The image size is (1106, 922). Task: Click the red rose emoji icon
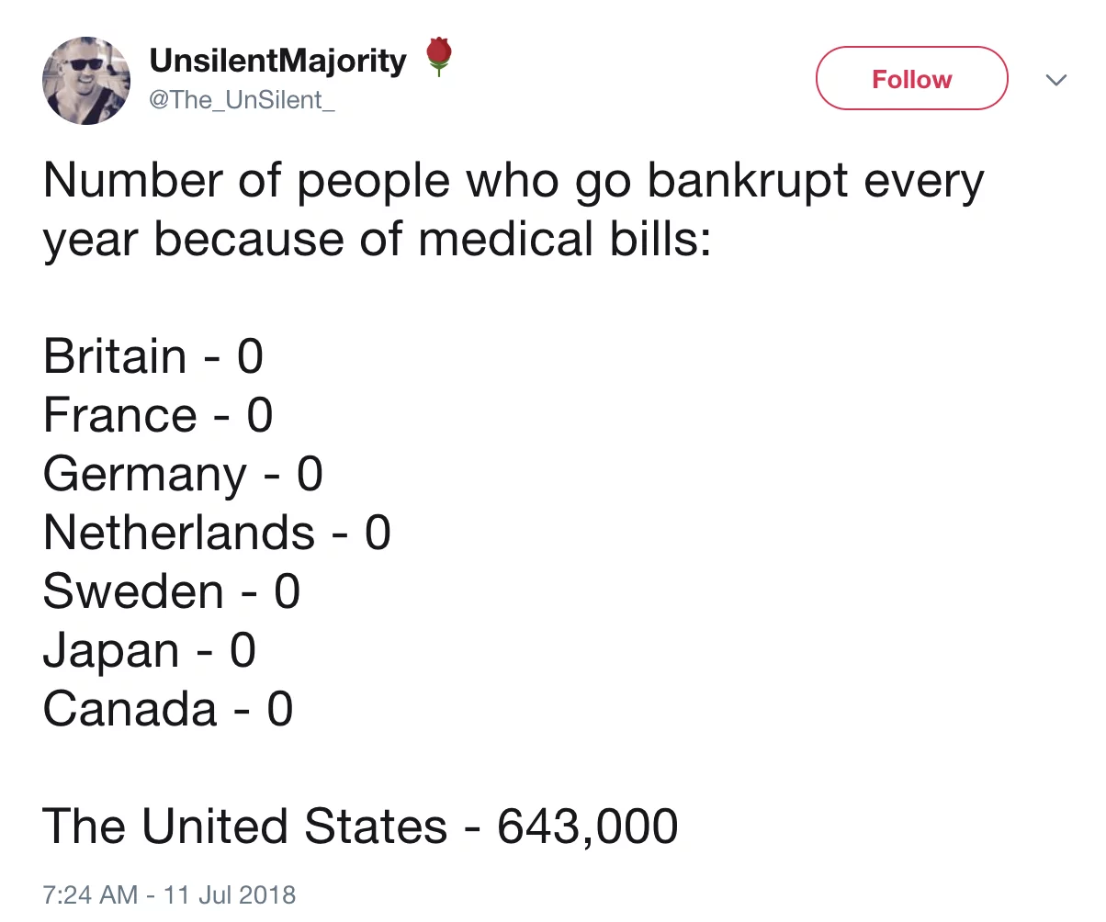pyautogui.click(x=440, y=59)
